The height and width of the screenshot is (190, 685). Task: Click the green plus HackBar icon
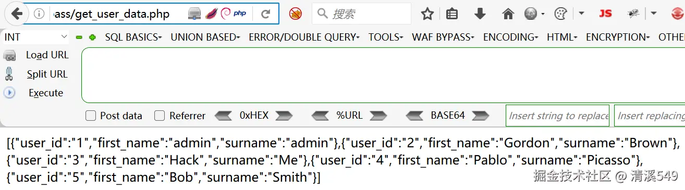pos(93,37)
